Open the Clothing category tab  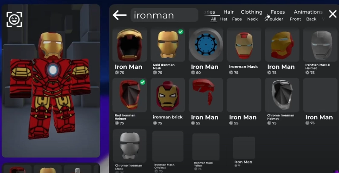[251, 12]
